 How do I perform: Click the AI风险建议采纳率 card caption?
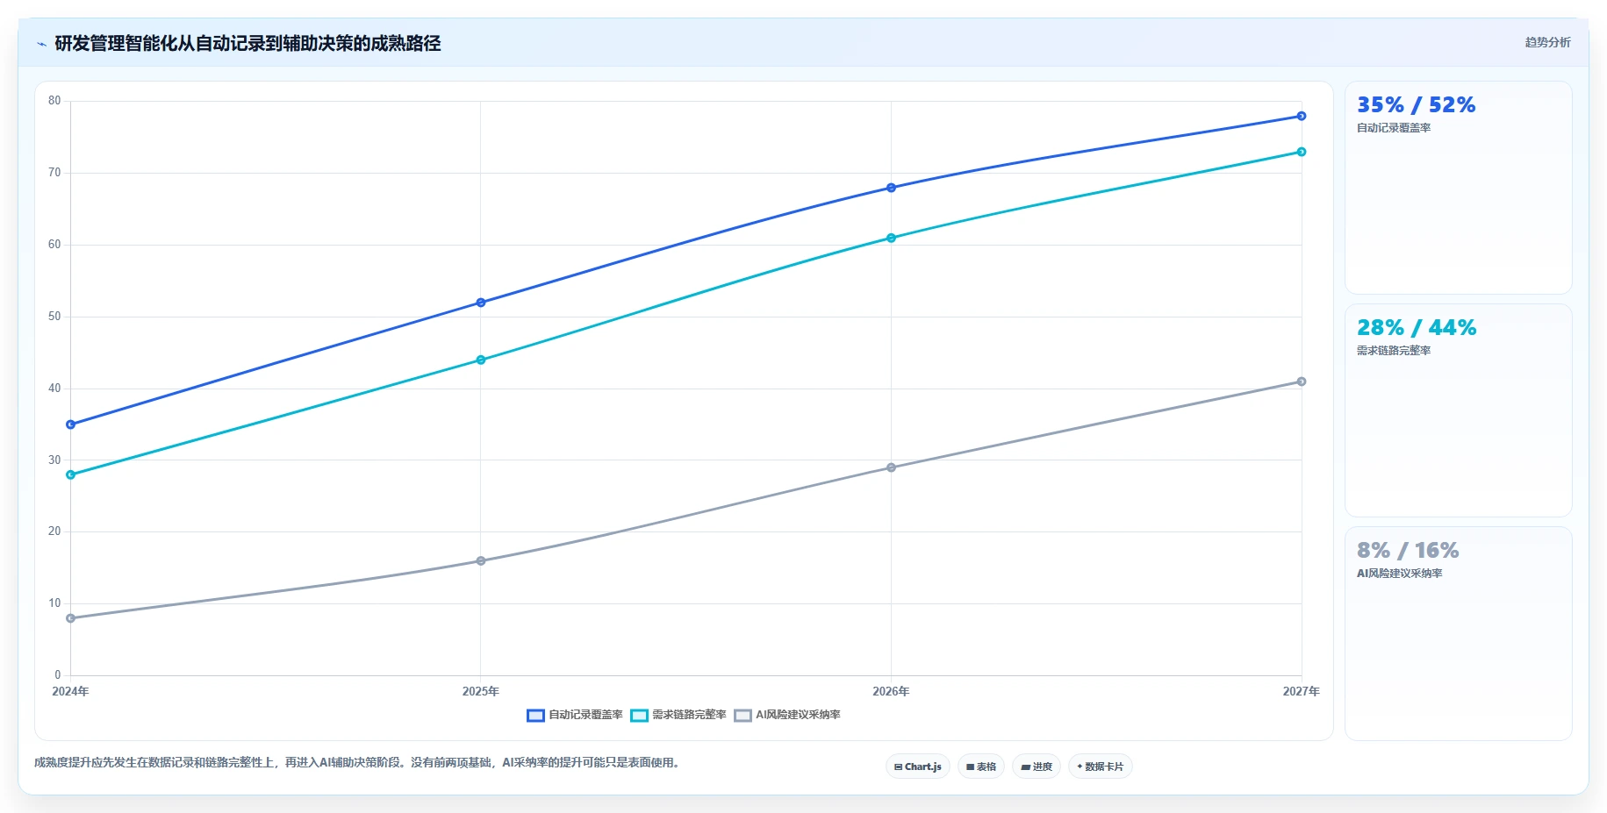point(1400,574)
